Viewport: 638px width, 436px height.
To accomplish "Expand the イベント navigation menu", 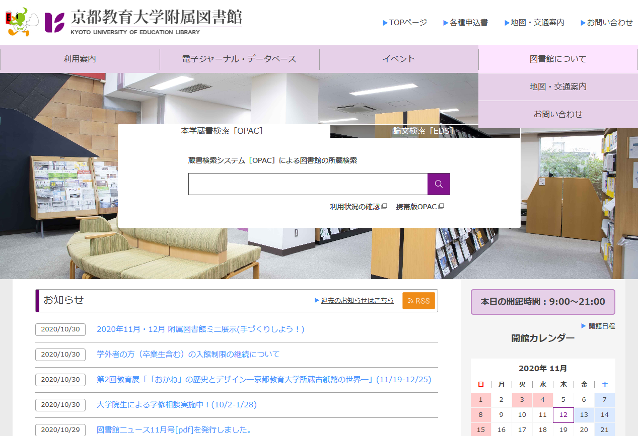I will 398,59.
